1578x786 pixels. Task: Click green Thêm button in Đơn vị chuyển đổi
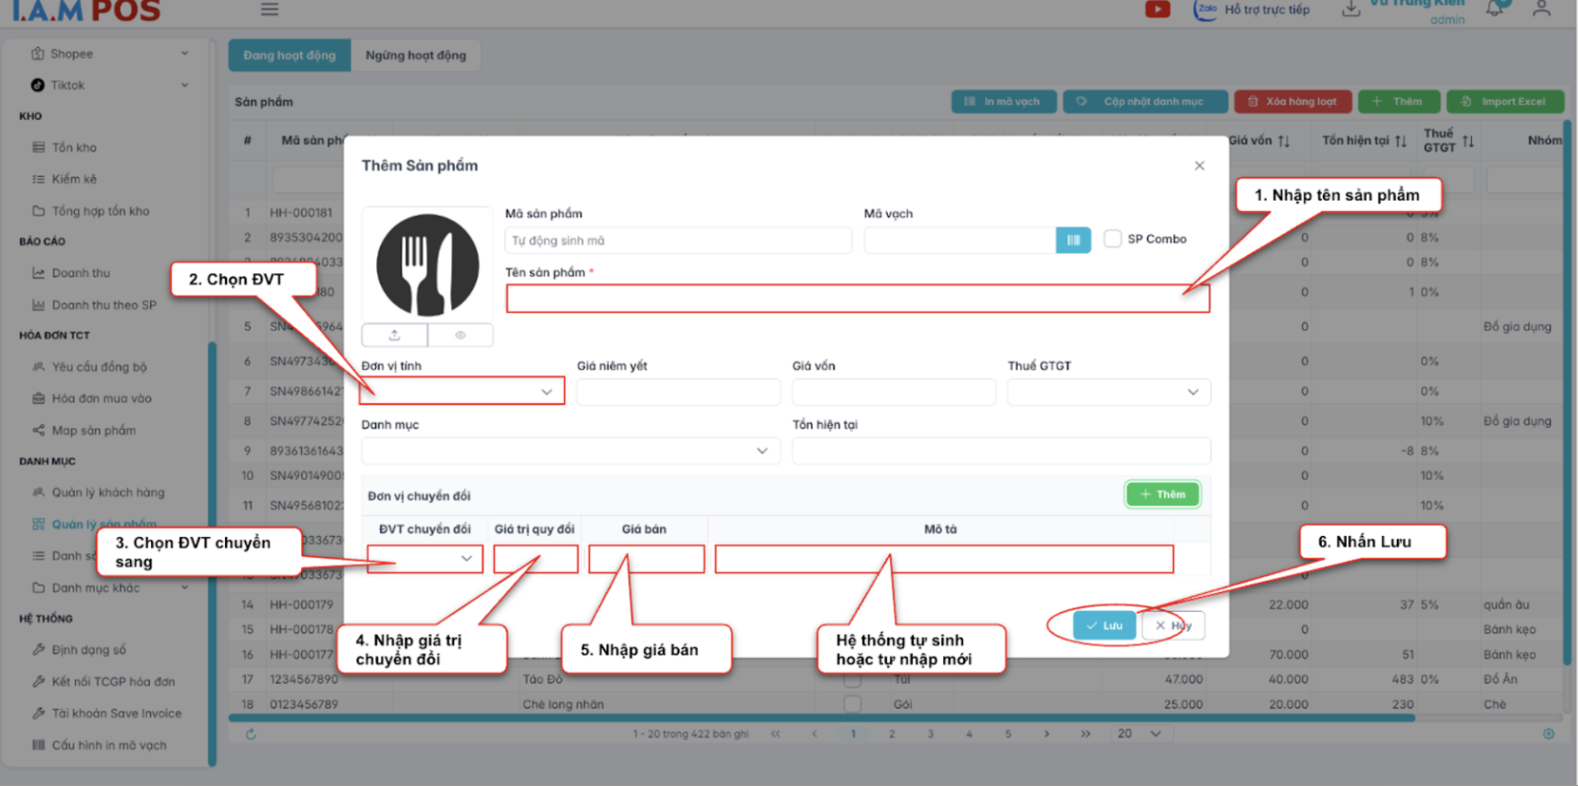[x=1162, y=495]
